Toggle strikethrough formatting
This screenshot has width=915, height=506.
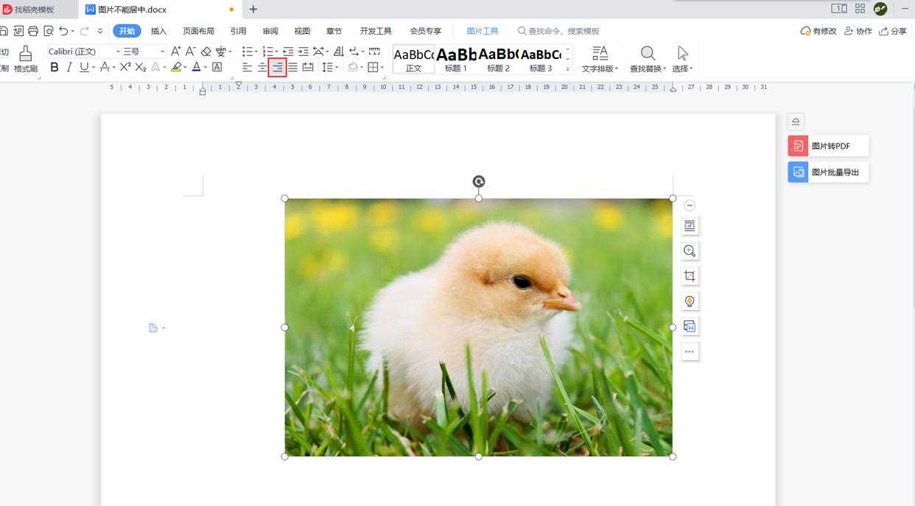point(105,67)
